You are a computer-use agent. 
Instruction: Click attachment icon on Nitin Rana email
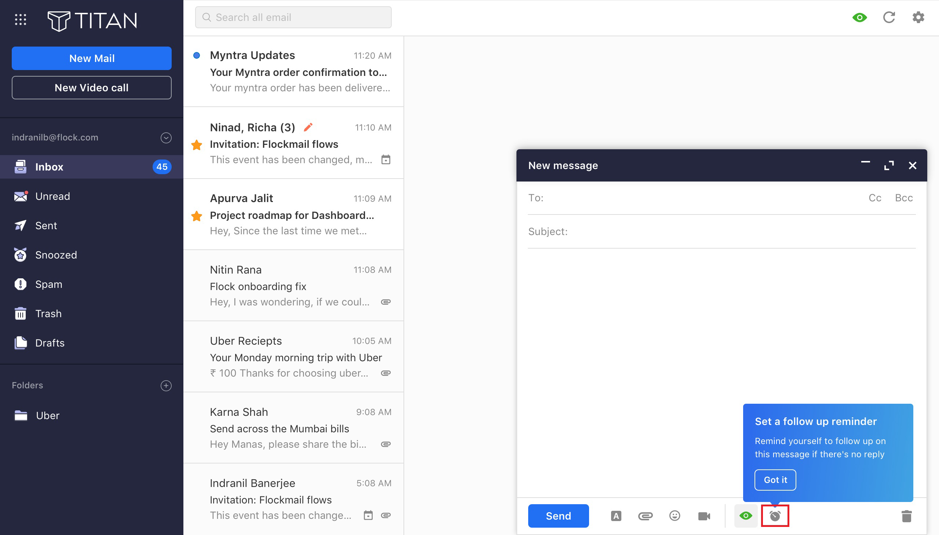(x=386, y=302)
